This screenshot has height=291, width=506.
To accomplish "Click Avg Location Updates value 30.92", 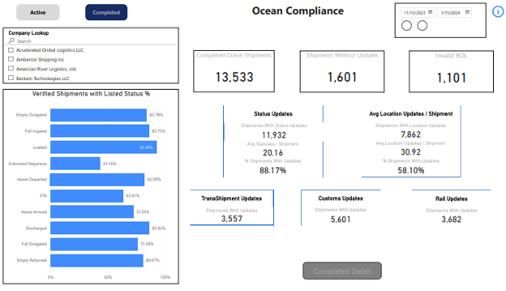I will point(411,152).
